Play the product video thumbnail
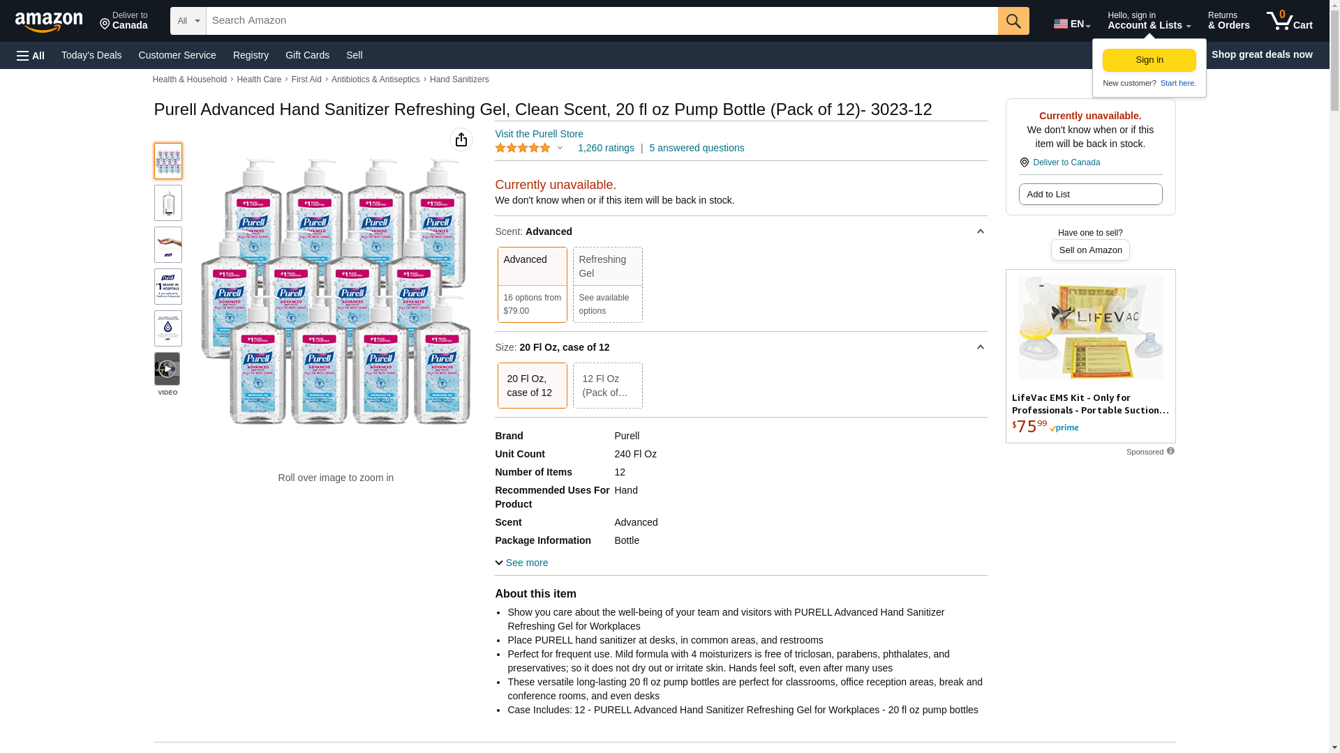Viewport: 1340px width, 753px height. tap(167, 369)
